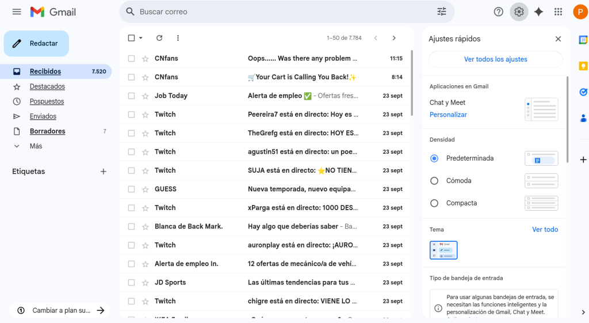Select the Cómoda density option

click(434, 181)
